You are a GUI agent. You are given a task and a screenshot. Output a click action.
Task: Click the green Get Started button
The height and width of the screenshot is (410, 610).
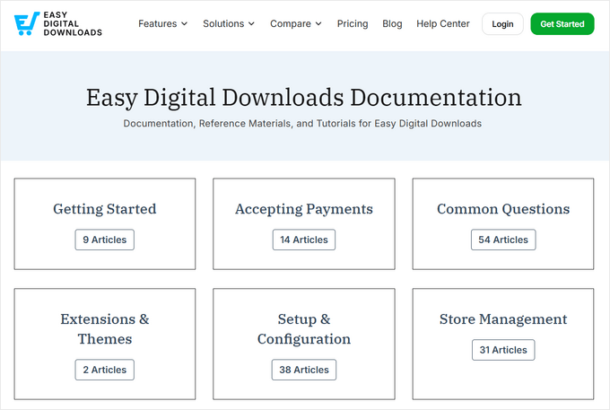coord(562,24)
